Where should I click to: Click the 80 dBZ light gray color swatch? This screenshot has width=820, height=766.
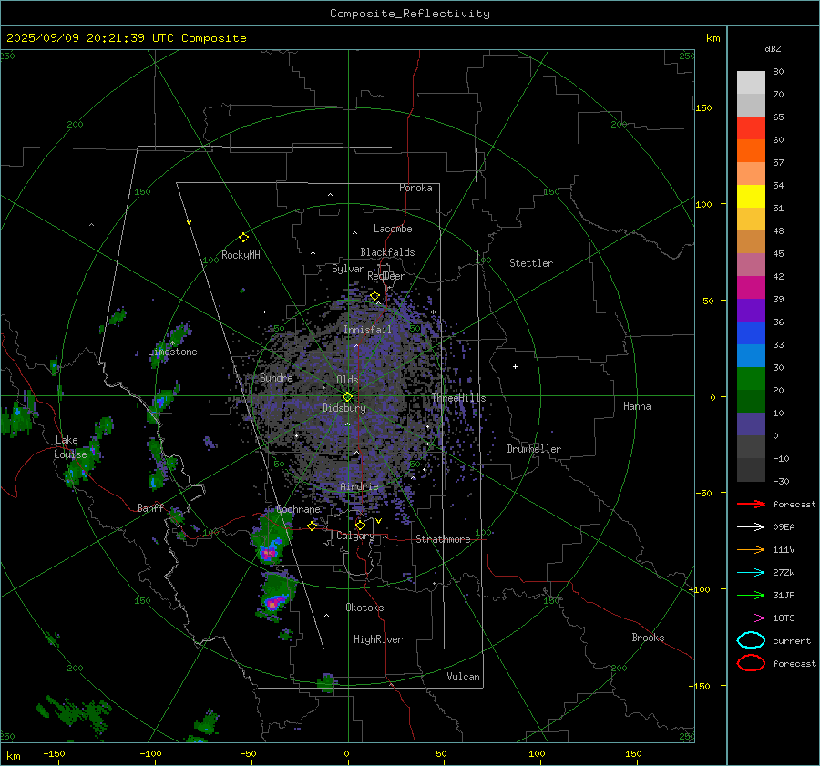click(x=751, y=83)
